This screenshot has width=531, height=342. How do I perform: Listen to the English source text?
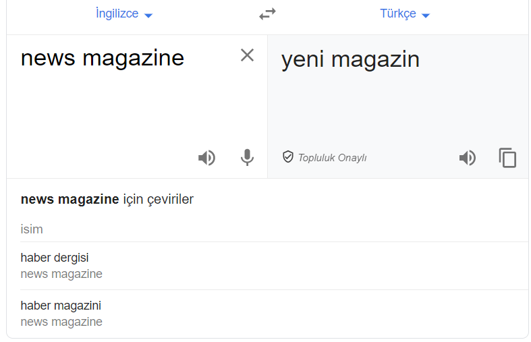coord(206,157)
